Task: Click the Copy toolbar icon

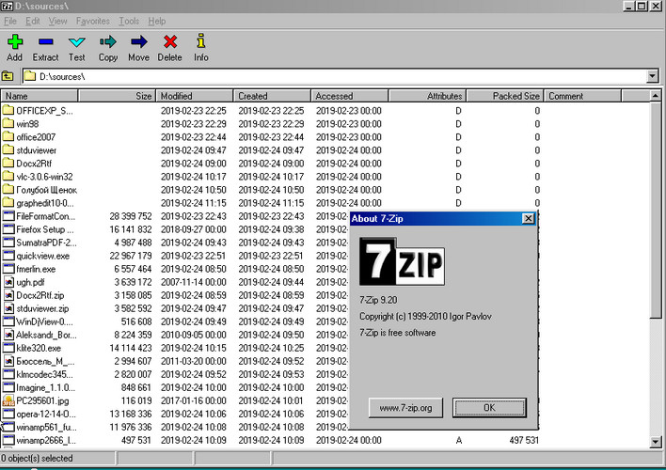Action: pos(108,41)
